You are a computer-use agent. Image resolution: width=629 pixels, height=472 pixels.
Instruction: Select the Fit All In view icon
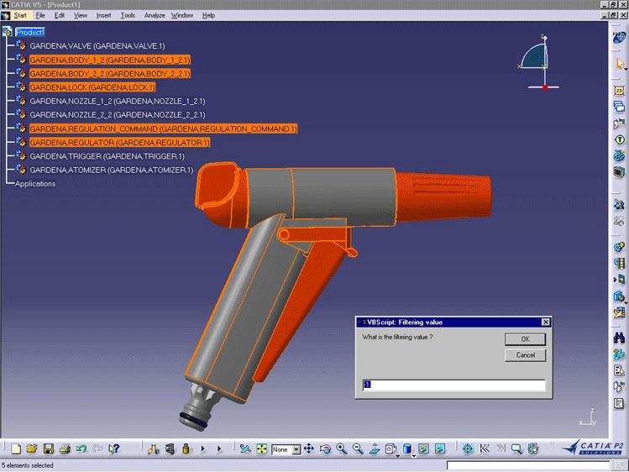coord(262,449)
